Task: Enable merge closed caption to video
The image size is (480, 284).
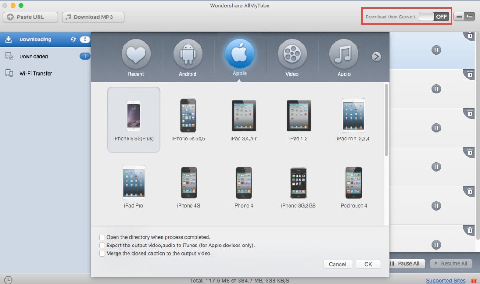Action: tap(102, 253)
